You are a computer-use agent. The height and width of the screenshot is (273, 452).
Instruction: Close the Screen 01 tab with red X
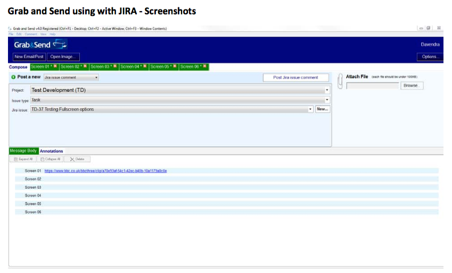[x=55, y=66]
